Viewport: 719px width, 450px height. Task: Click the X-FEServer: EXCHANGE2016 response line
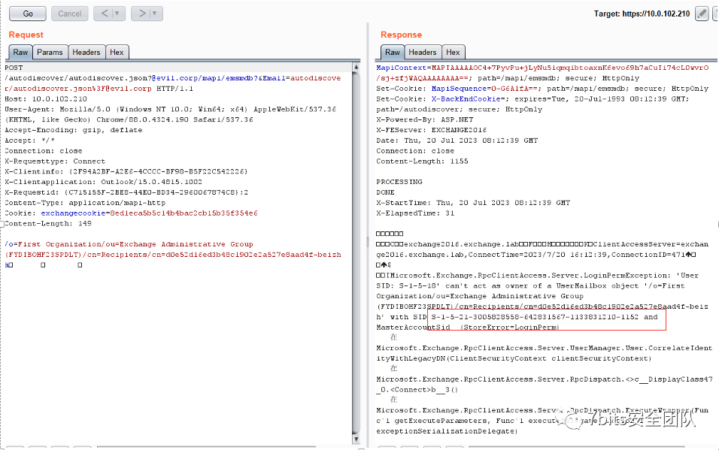(432, 130)
